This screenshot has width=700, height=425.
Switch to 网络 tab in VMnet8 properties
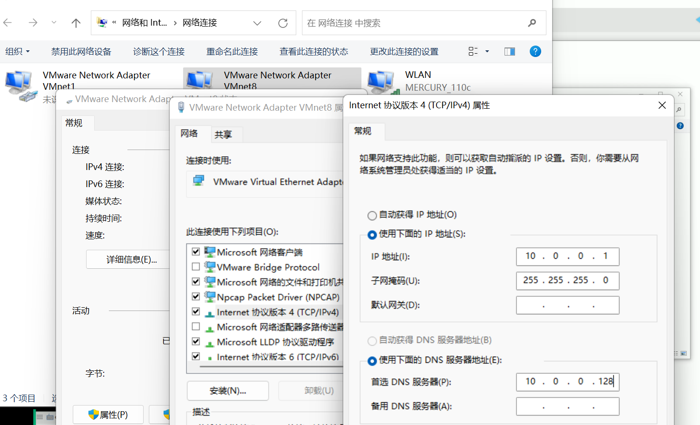point(189,133)
